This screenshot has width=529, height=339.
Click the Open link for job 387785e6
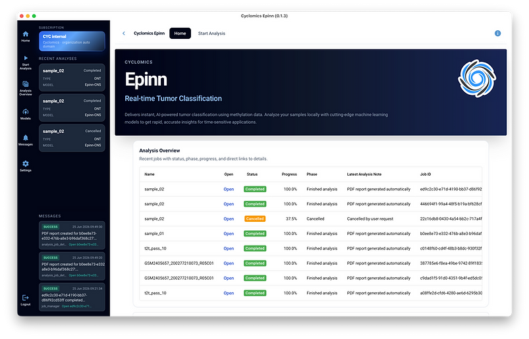tap(229, 263)
